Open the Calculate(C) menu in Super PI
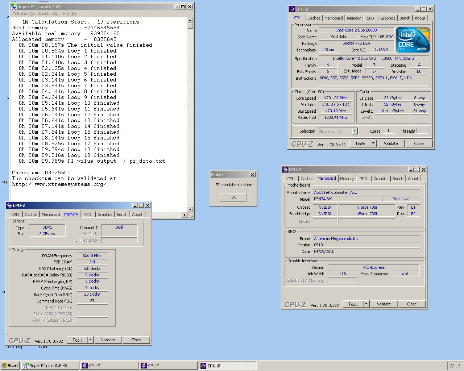This screenshot has width=464, height=371. coord(23,14)
